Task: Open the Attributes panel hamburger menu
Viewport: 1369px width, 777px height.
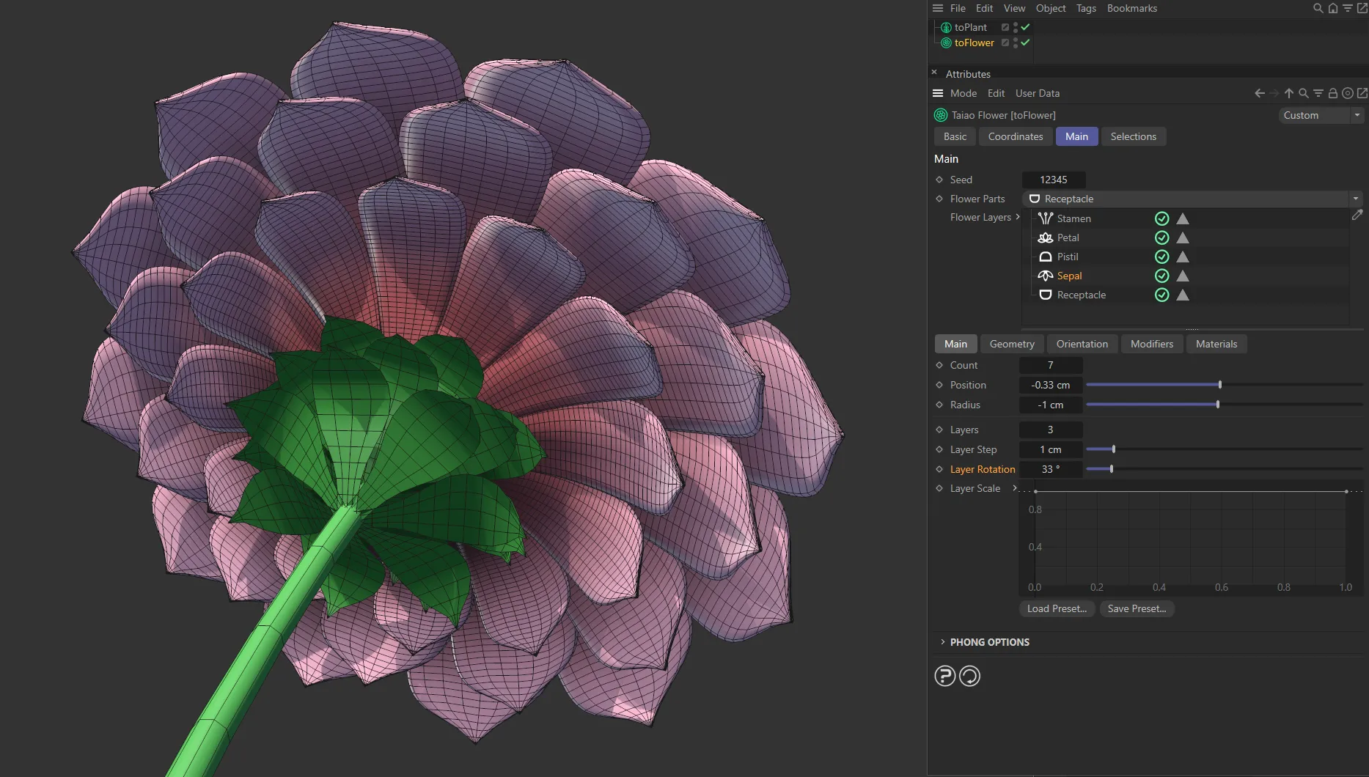Action: 938,93
